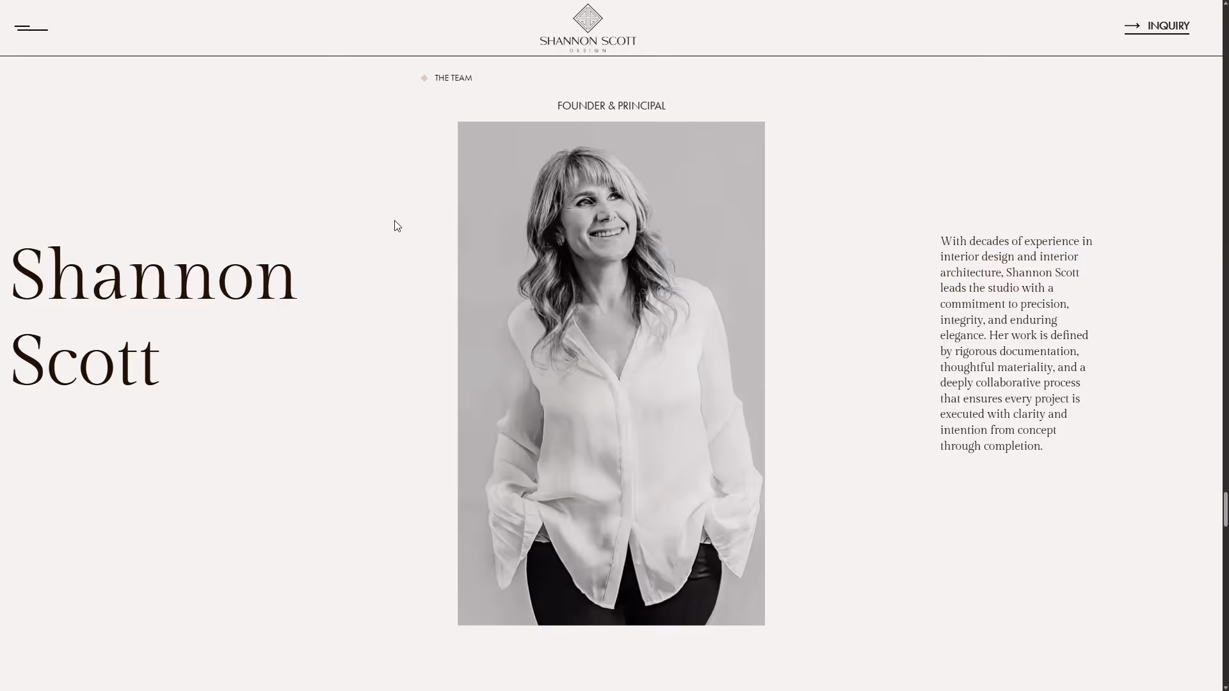Click the scrollbar track above the thumb

pos(1225,250)
